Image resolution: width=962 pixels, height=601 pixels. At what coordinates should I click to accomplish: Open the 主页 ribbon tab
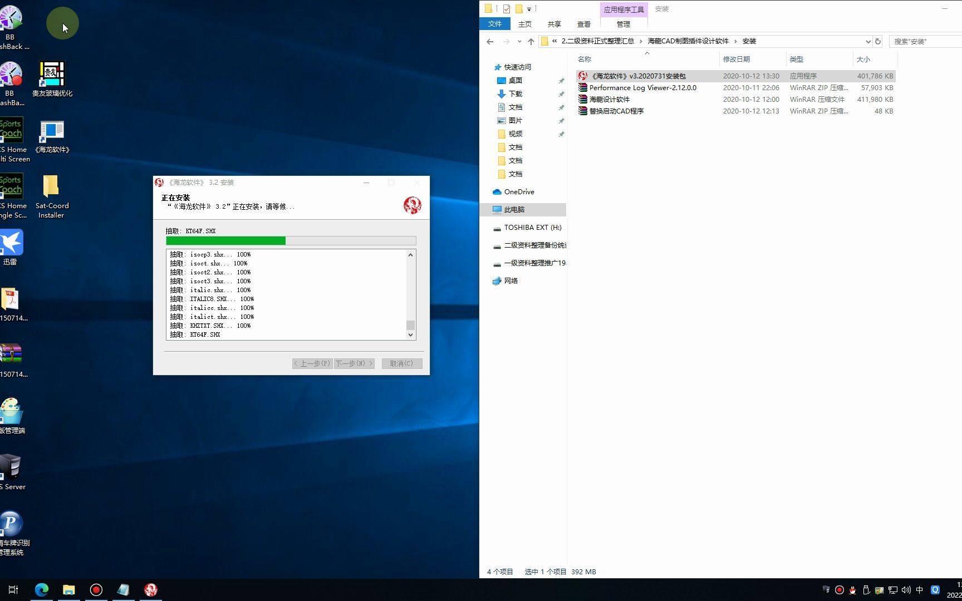(x=525, y=24)
